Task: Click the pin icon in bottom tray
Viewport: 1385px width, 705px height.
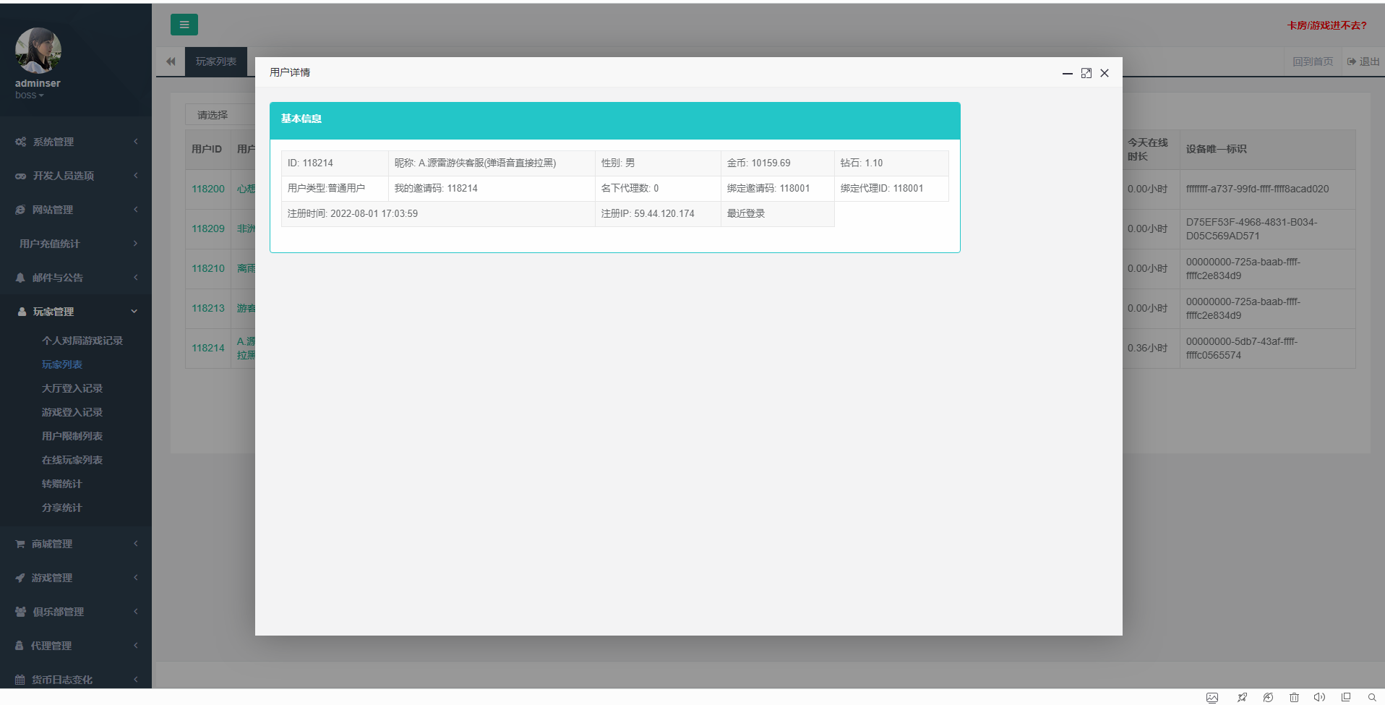Action: [x=1242, y=698]
